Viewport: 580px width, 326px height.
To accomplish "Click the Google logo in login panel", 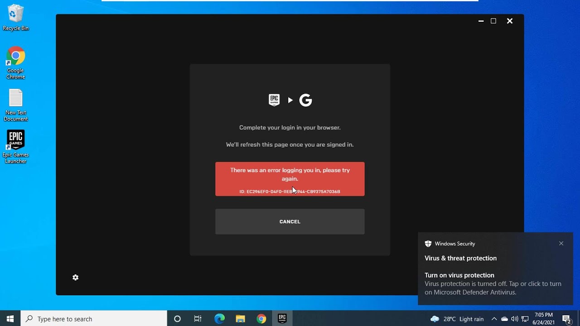I will [x=306, y=100].
